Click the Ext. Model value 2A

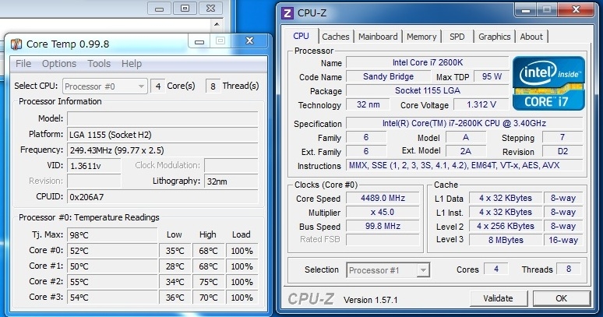tap(465, 151)
